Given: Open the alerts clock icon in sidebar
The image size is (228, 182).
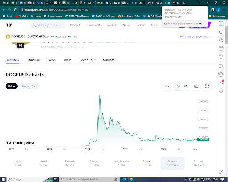Looking at the screenshot, I should [x=221, y=32].
